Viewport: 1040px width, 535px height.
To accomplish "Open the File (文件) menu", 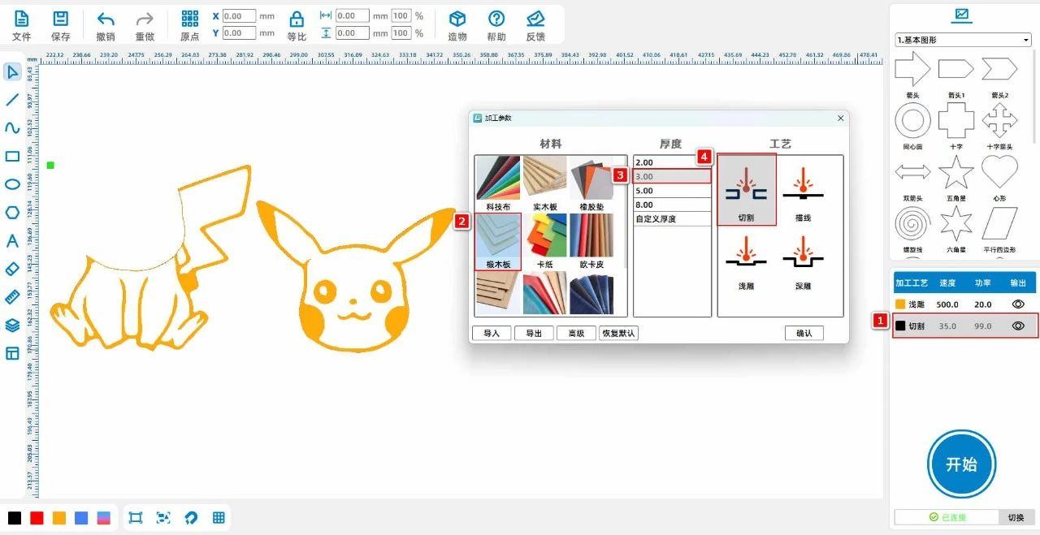I will [22, 19].
